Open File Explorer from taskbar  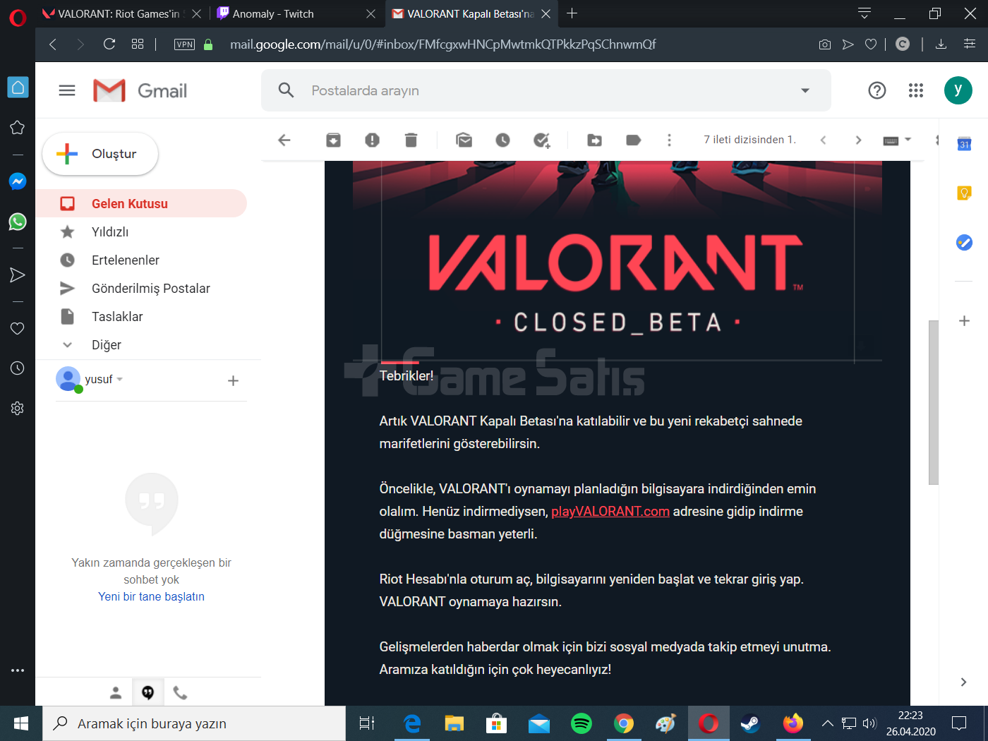tap(454, 723)
